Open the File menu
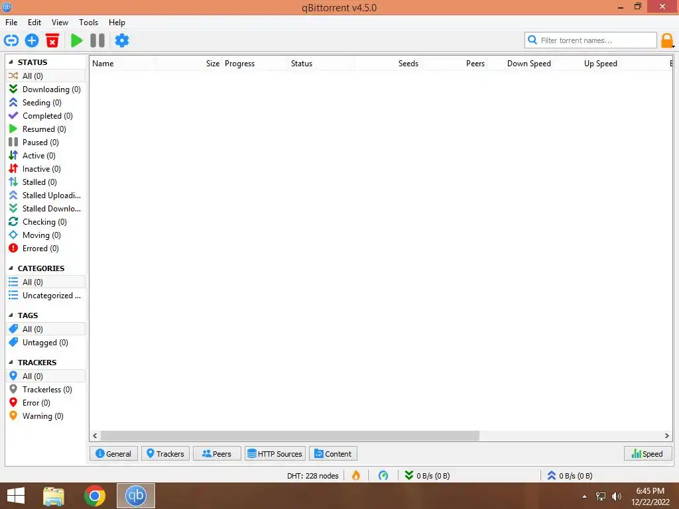Image resolution: width=679 pixels, height=509 pixels. (x=11, y=23)
